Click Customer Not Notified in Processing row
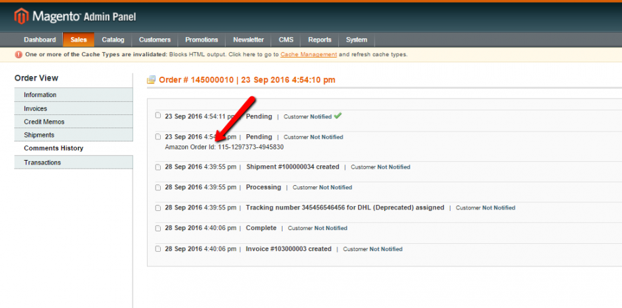 (322, 188)
